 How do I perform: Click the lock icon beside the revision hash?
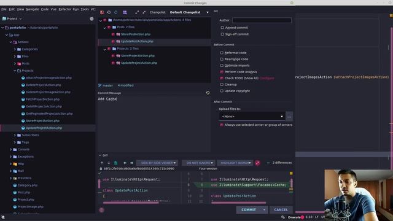(101, 169)
